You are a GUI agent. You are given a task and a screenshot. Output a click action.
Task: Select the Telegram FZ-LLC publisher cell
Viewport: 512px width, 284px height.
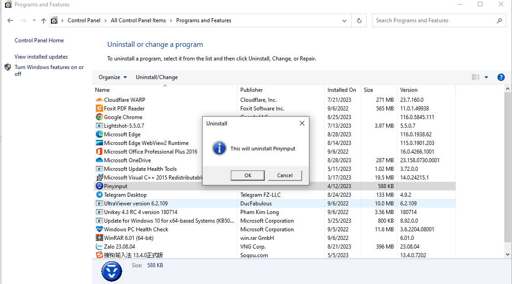(x=260, y=195)
